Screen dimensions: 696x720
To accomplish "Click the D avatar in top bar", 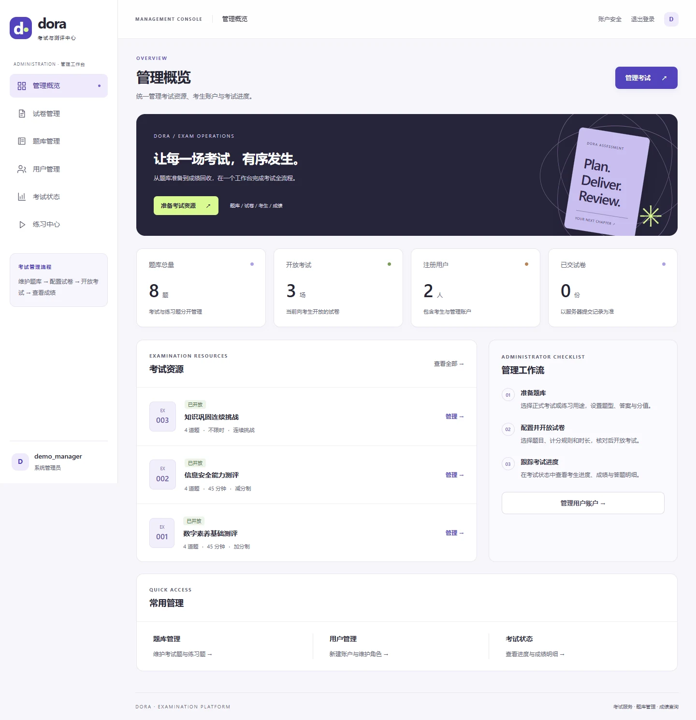I will 671,19.
